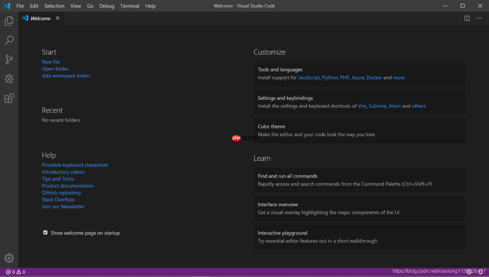Viewport: 489px width, 277px height.
Task: Close the Welcome tab
Action: click(58, 18)
